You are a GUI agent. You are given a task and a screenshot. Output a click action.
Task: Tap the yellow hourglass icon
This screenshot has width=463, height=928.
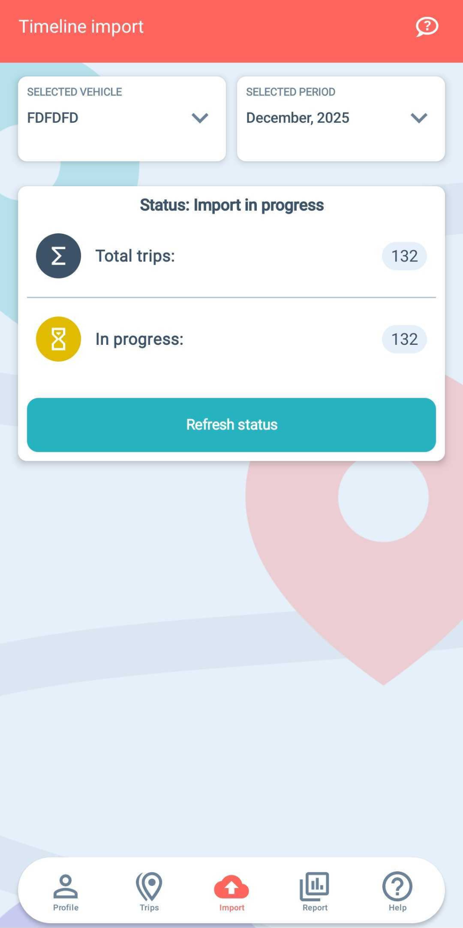point(58,339)
